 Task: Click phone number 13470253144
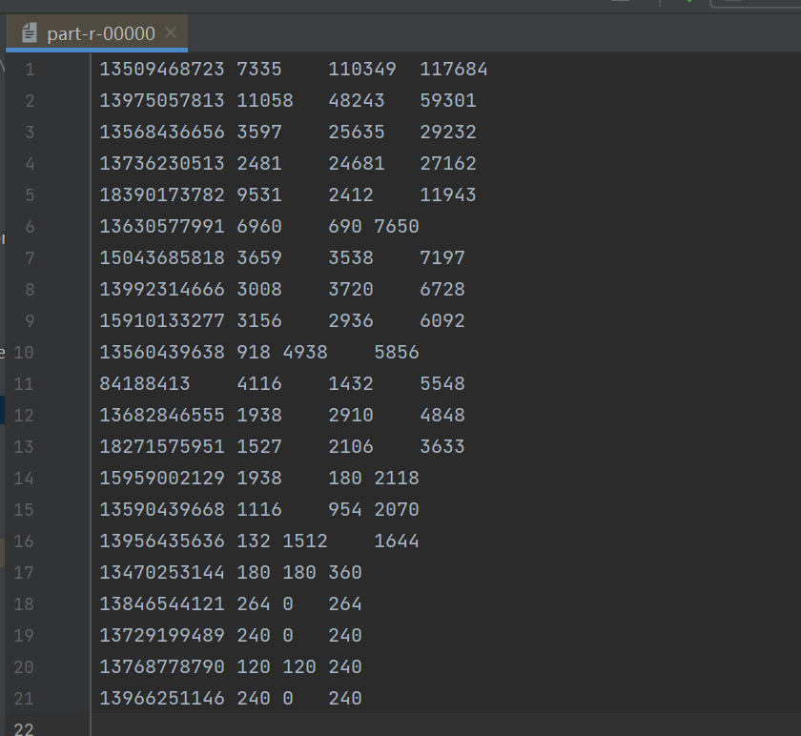coord(161,573)
